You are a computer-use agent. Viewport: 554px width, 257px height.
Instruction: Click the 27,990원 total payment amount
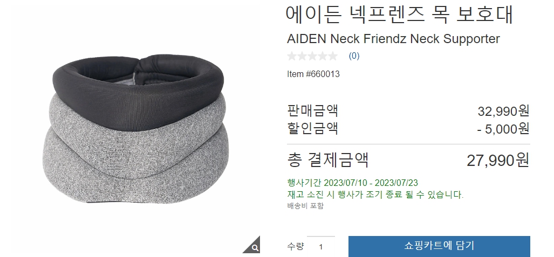(x=498, y=160)
